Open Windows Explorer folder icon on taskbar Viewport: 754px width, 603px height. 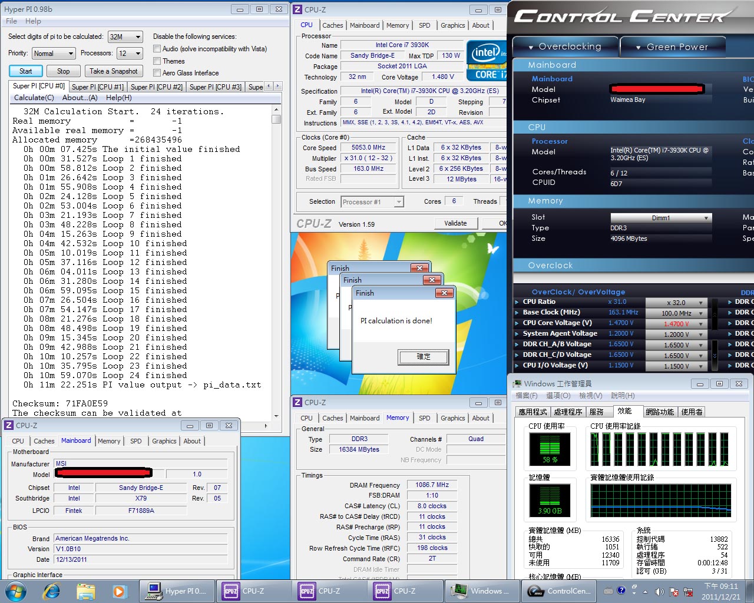[85, 591]
